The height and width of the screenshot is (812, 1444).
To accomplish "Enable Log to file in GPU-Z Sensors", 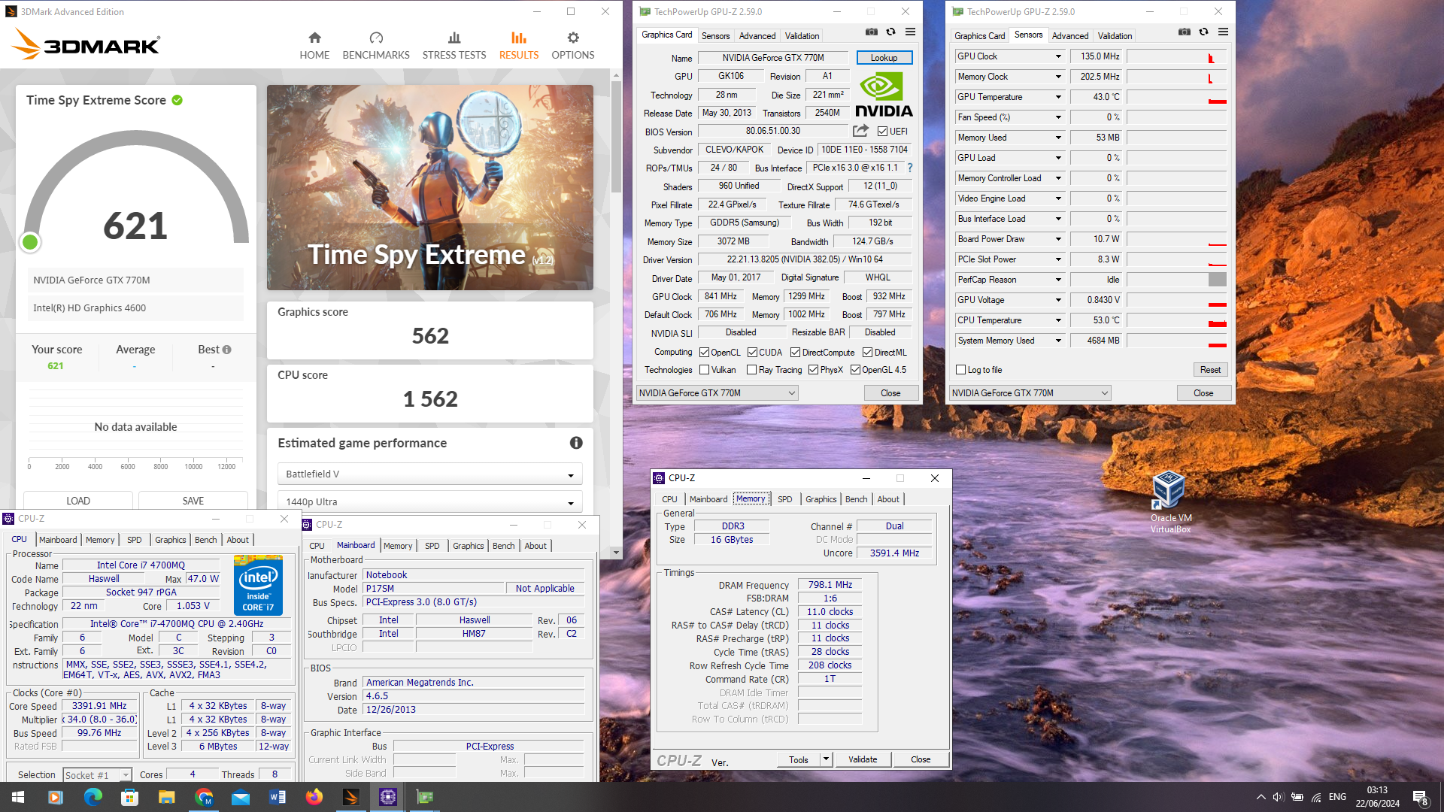I will tap(960, 370).
